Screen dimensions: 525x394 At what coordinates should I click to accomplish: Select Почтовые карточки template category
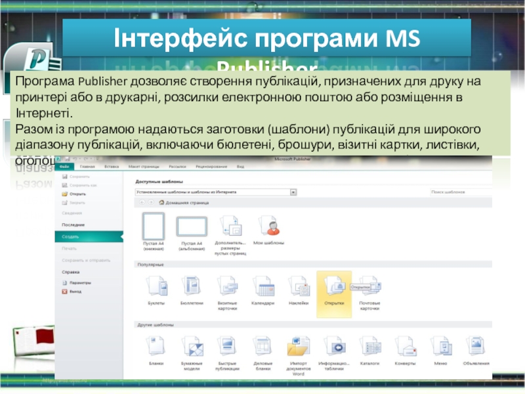pyautogui.click(x=369, y=293)
